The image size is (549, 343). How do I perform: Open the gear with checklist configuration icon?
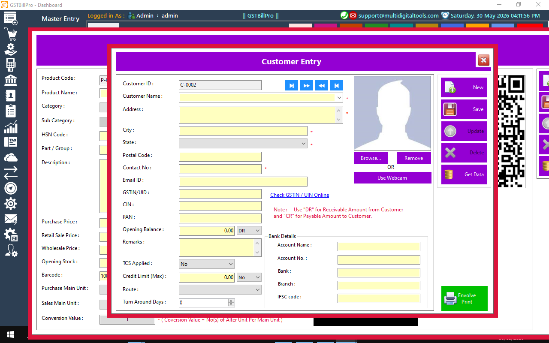tap(11, 235)
